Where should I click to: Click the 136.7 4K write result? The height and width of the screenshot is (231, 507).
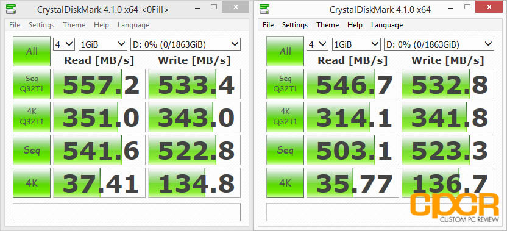[448, 183]
